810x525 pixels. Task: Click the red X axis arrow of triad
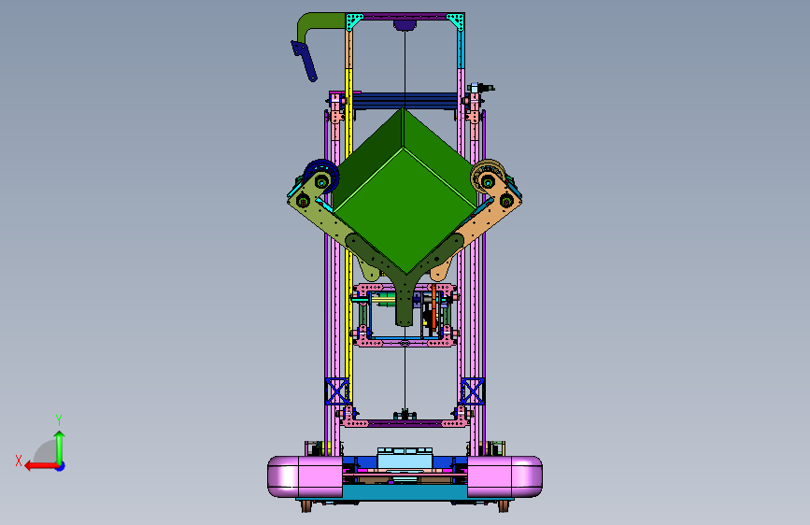pyautogui.click(x=41, y=466)
